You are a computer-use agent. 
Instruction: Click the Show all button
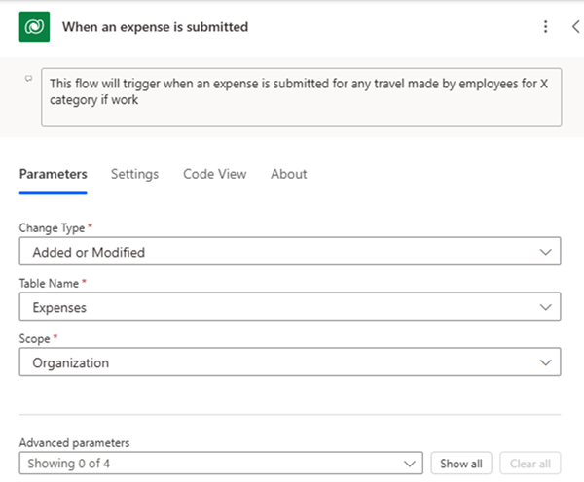(461, 464)
